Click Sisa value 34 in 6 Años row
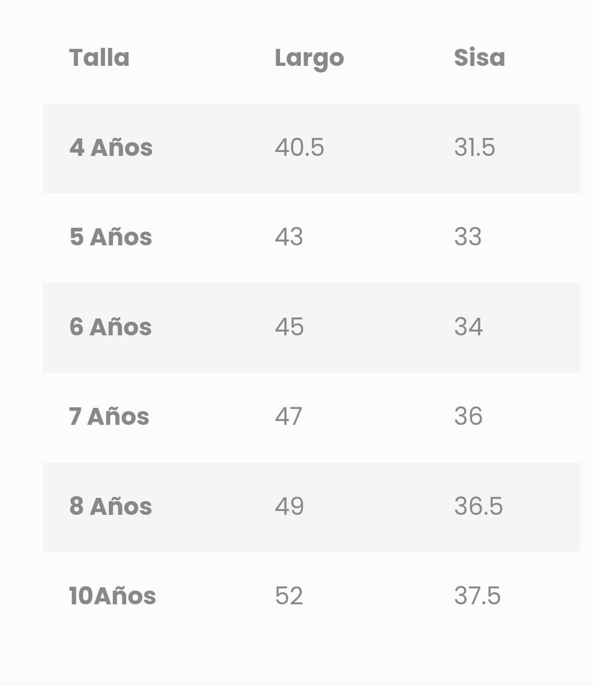Screen dimensions: 593x685 [468, 327]
